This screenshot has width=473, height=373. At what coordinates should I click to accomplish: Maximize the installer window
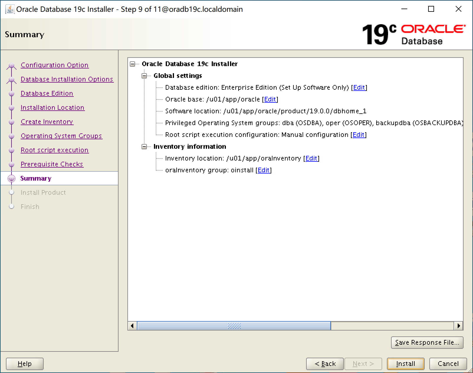pyautogui.click(x=431, y=9)
